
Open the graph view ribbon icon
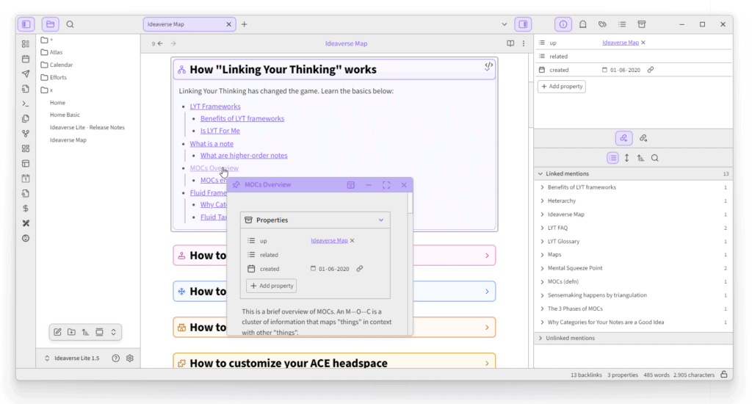[26, 134]
